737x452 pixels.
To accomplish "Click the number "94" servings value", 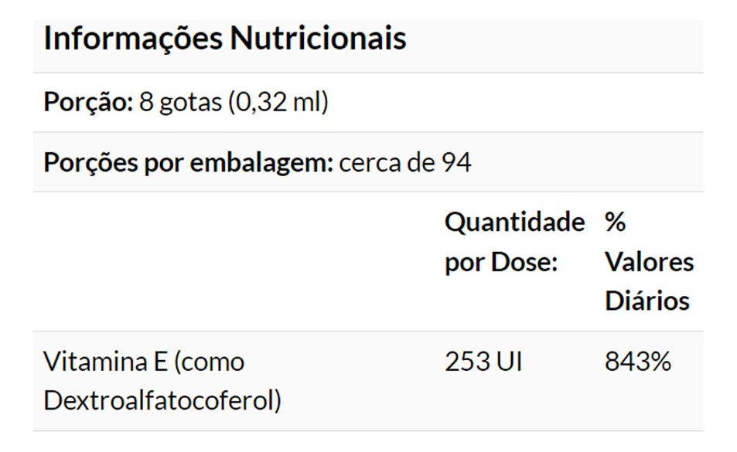I will pos(456,163).
